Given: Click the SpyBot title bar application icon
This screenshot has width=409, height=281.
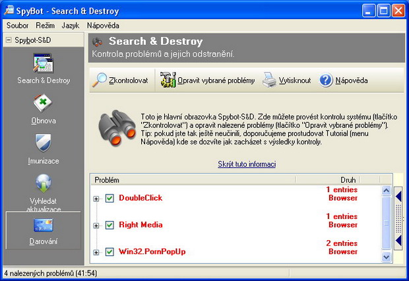Looking at the screenshot, I should [x=9, y=11].
